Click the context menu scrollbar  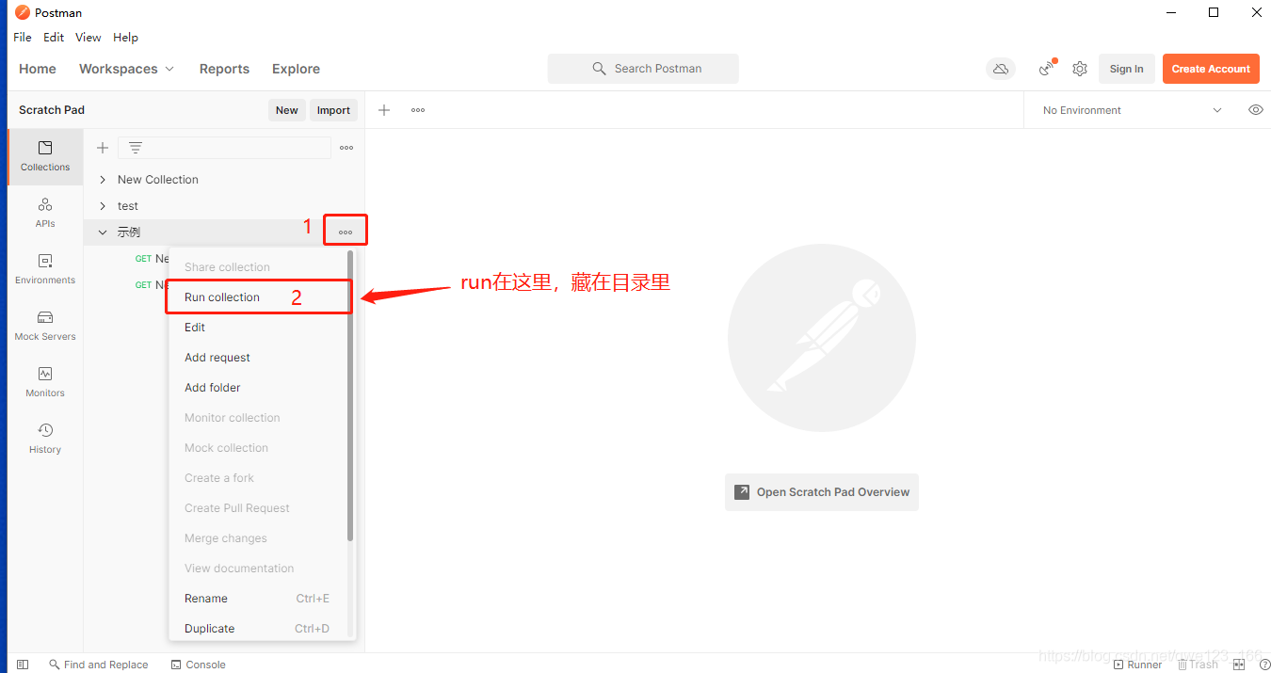(350, 395)
